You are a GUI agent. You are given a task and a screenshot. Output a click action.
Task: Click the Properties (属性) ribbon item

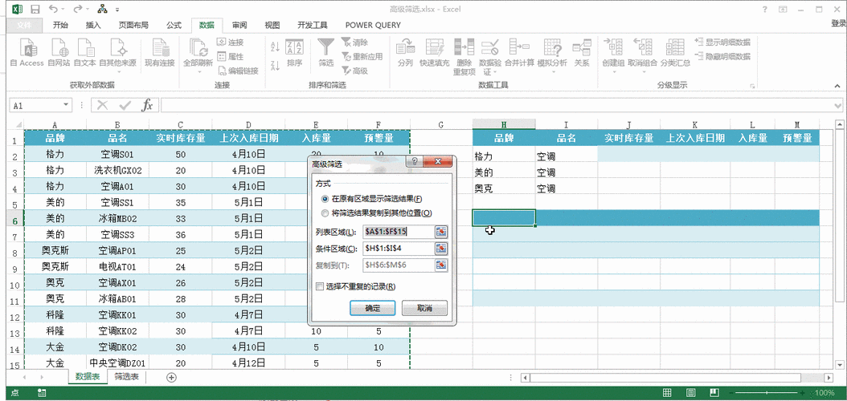(x=231, y=56)
